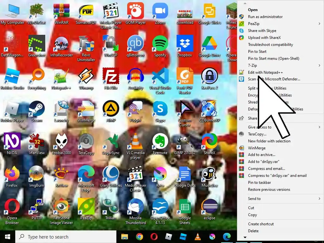Expand the Give access to submenu
Image resolution: width=324 pixels, height=243 pixels.
coord(280,127)
